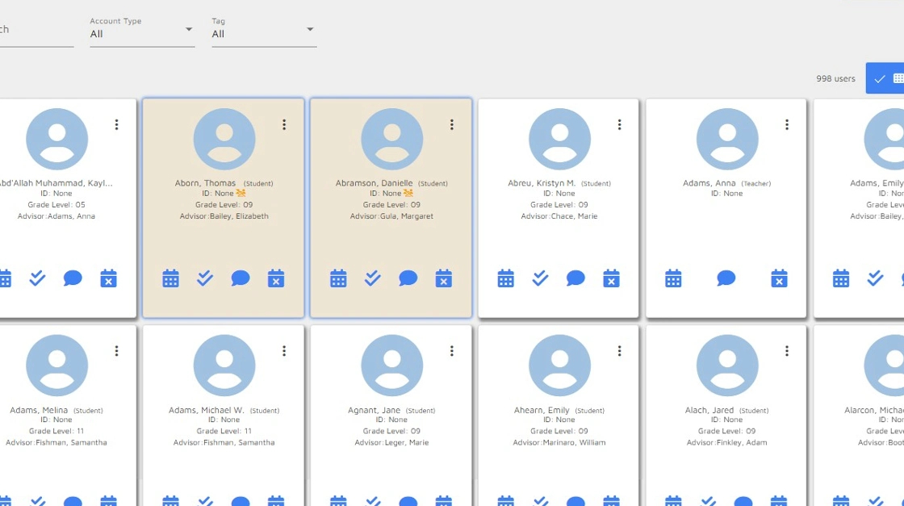Open message bubble for Abreu, Kristyn M.
Image resolution: width=904 pixels, height=506 pixels.
[x=576, y=278]
